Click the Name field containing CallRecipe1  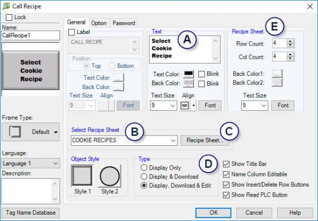click(x=30, y=36)
